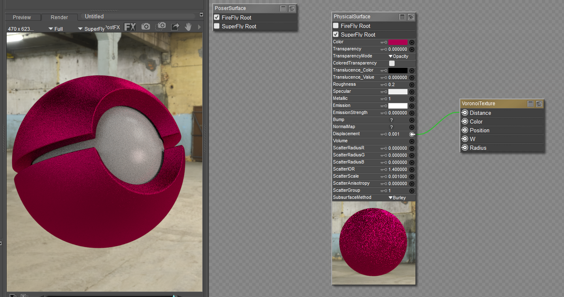Click the Distance output socket on VoronoiTexture
The image size is (564, 297).
465,113
